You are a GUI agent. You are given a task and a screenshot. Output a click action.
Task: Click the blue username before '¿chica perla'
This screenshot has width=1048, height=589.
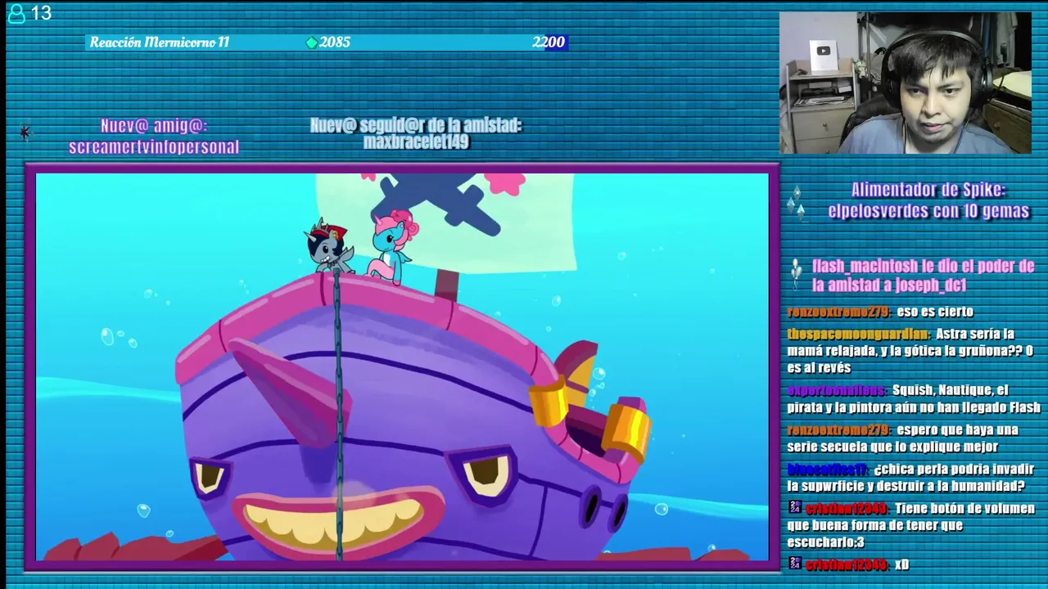coord(827,470)
